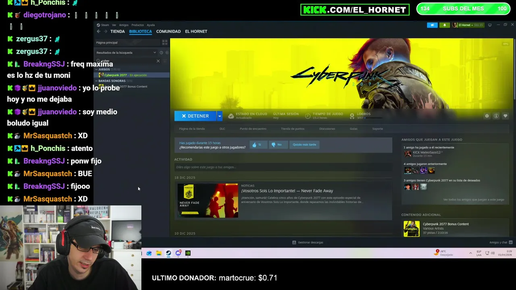The image size is (516, 290).
Task: Go to the COMUNIDAD tab
Action: tap(169, 31)
